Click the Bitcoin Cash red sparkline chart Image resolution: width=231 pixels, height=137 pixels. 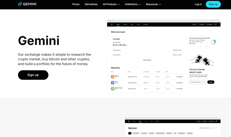(167, 89)
